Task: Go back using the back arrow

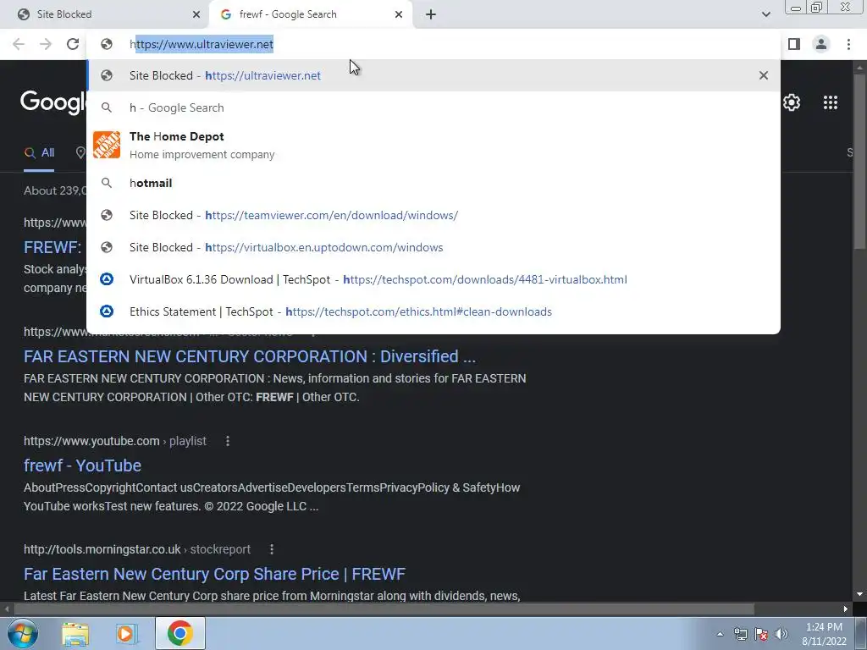Action: point(19,44)
